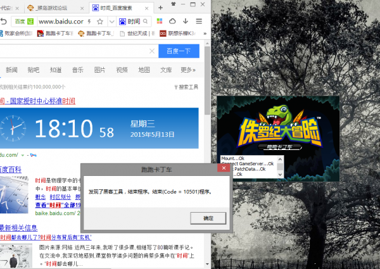Expand the bookmarks bar overflow chevron
380x269 pixels.
(205, 34)
